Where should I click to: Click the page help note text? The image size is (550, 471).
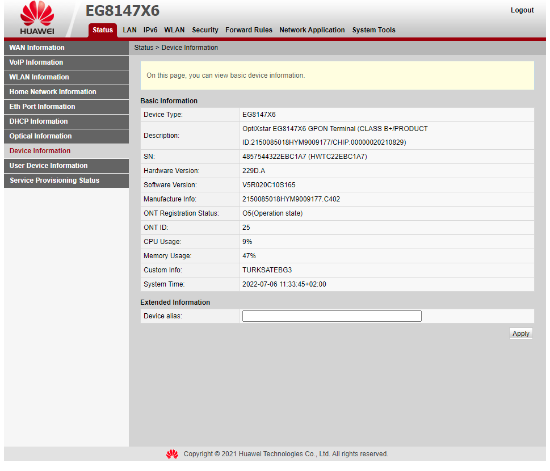coord(225,75)
